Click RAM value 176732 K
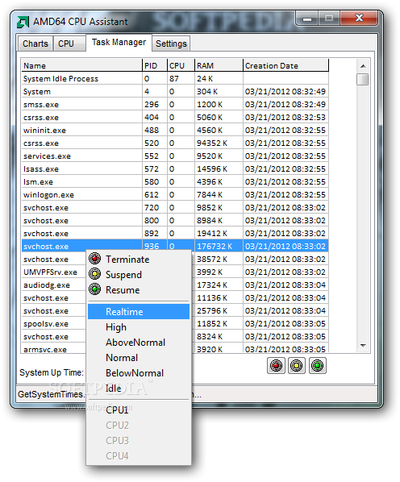 click(x=215, y=246)
